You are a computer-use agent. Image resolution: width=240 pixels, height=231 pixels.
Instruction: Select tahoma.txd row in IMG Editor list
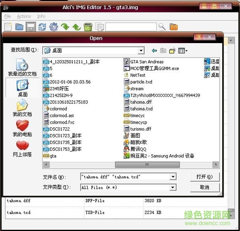116,213
